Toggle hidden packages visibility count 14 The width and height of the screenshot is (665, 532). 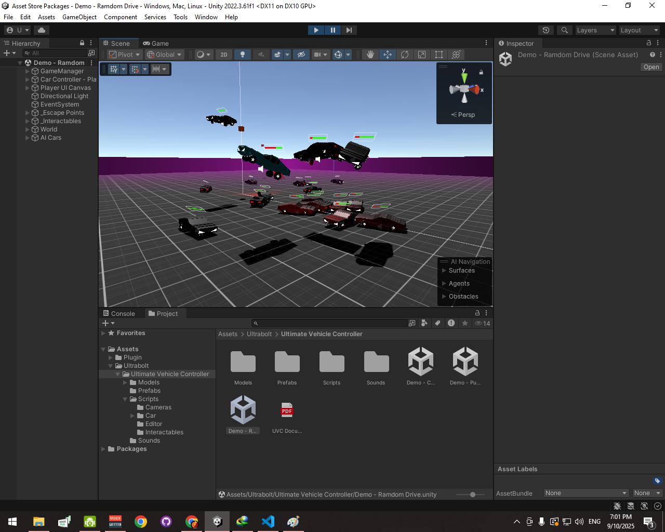[x=482, y=323]
